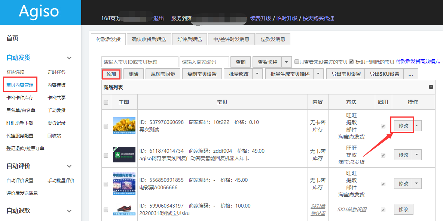Select checkbox for product 611874014734

click(x=106, y=155)
